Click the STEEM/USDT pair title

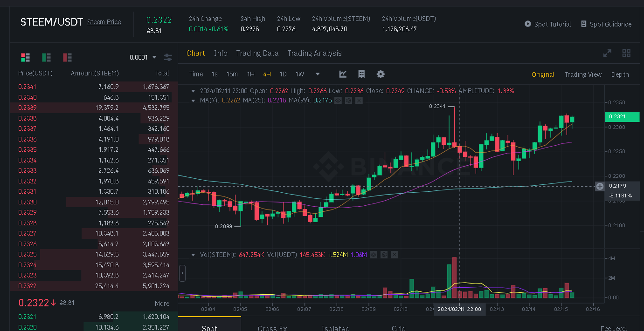[x=52, y=22]
